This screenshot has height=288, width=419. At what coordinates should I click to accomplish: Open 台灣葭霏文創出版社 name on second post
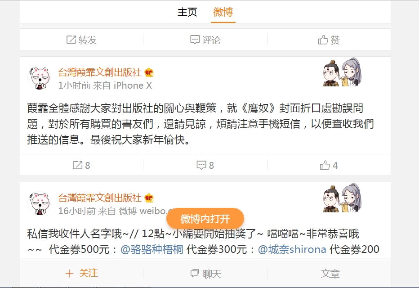click(x=100, y=198)
